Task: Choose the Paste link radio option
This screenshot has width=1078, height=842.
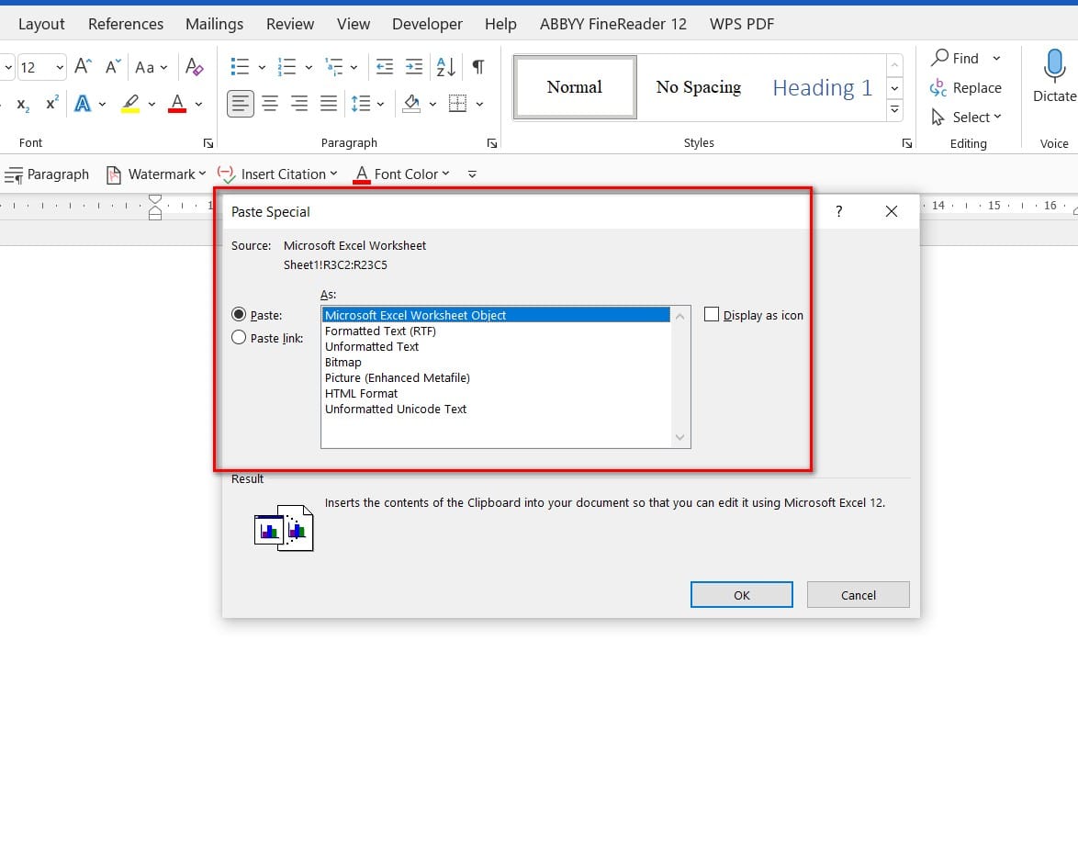Action: pyautogui.click(x=239, y=338)
